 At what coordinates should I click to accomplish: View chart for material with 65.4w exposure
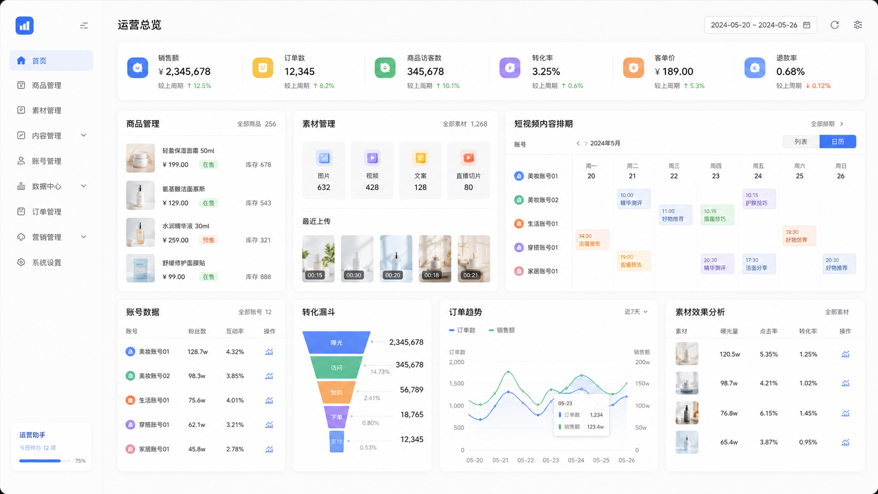[845, 443]
